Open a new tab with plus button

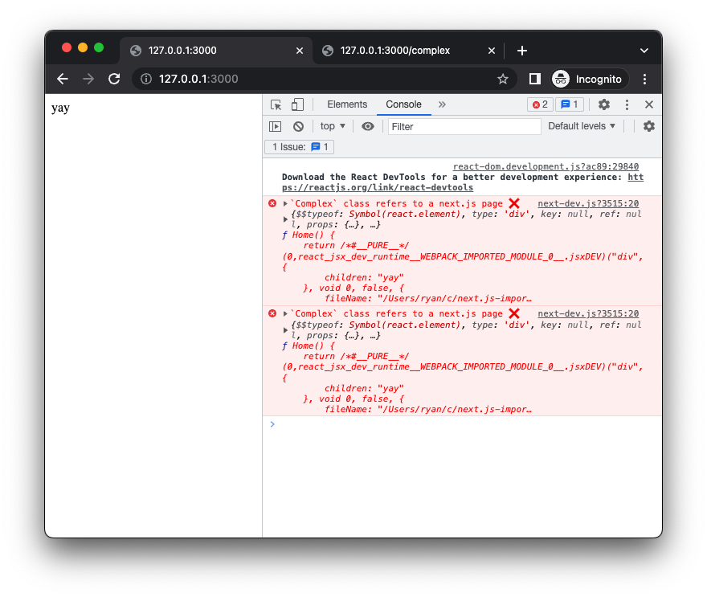522,51
